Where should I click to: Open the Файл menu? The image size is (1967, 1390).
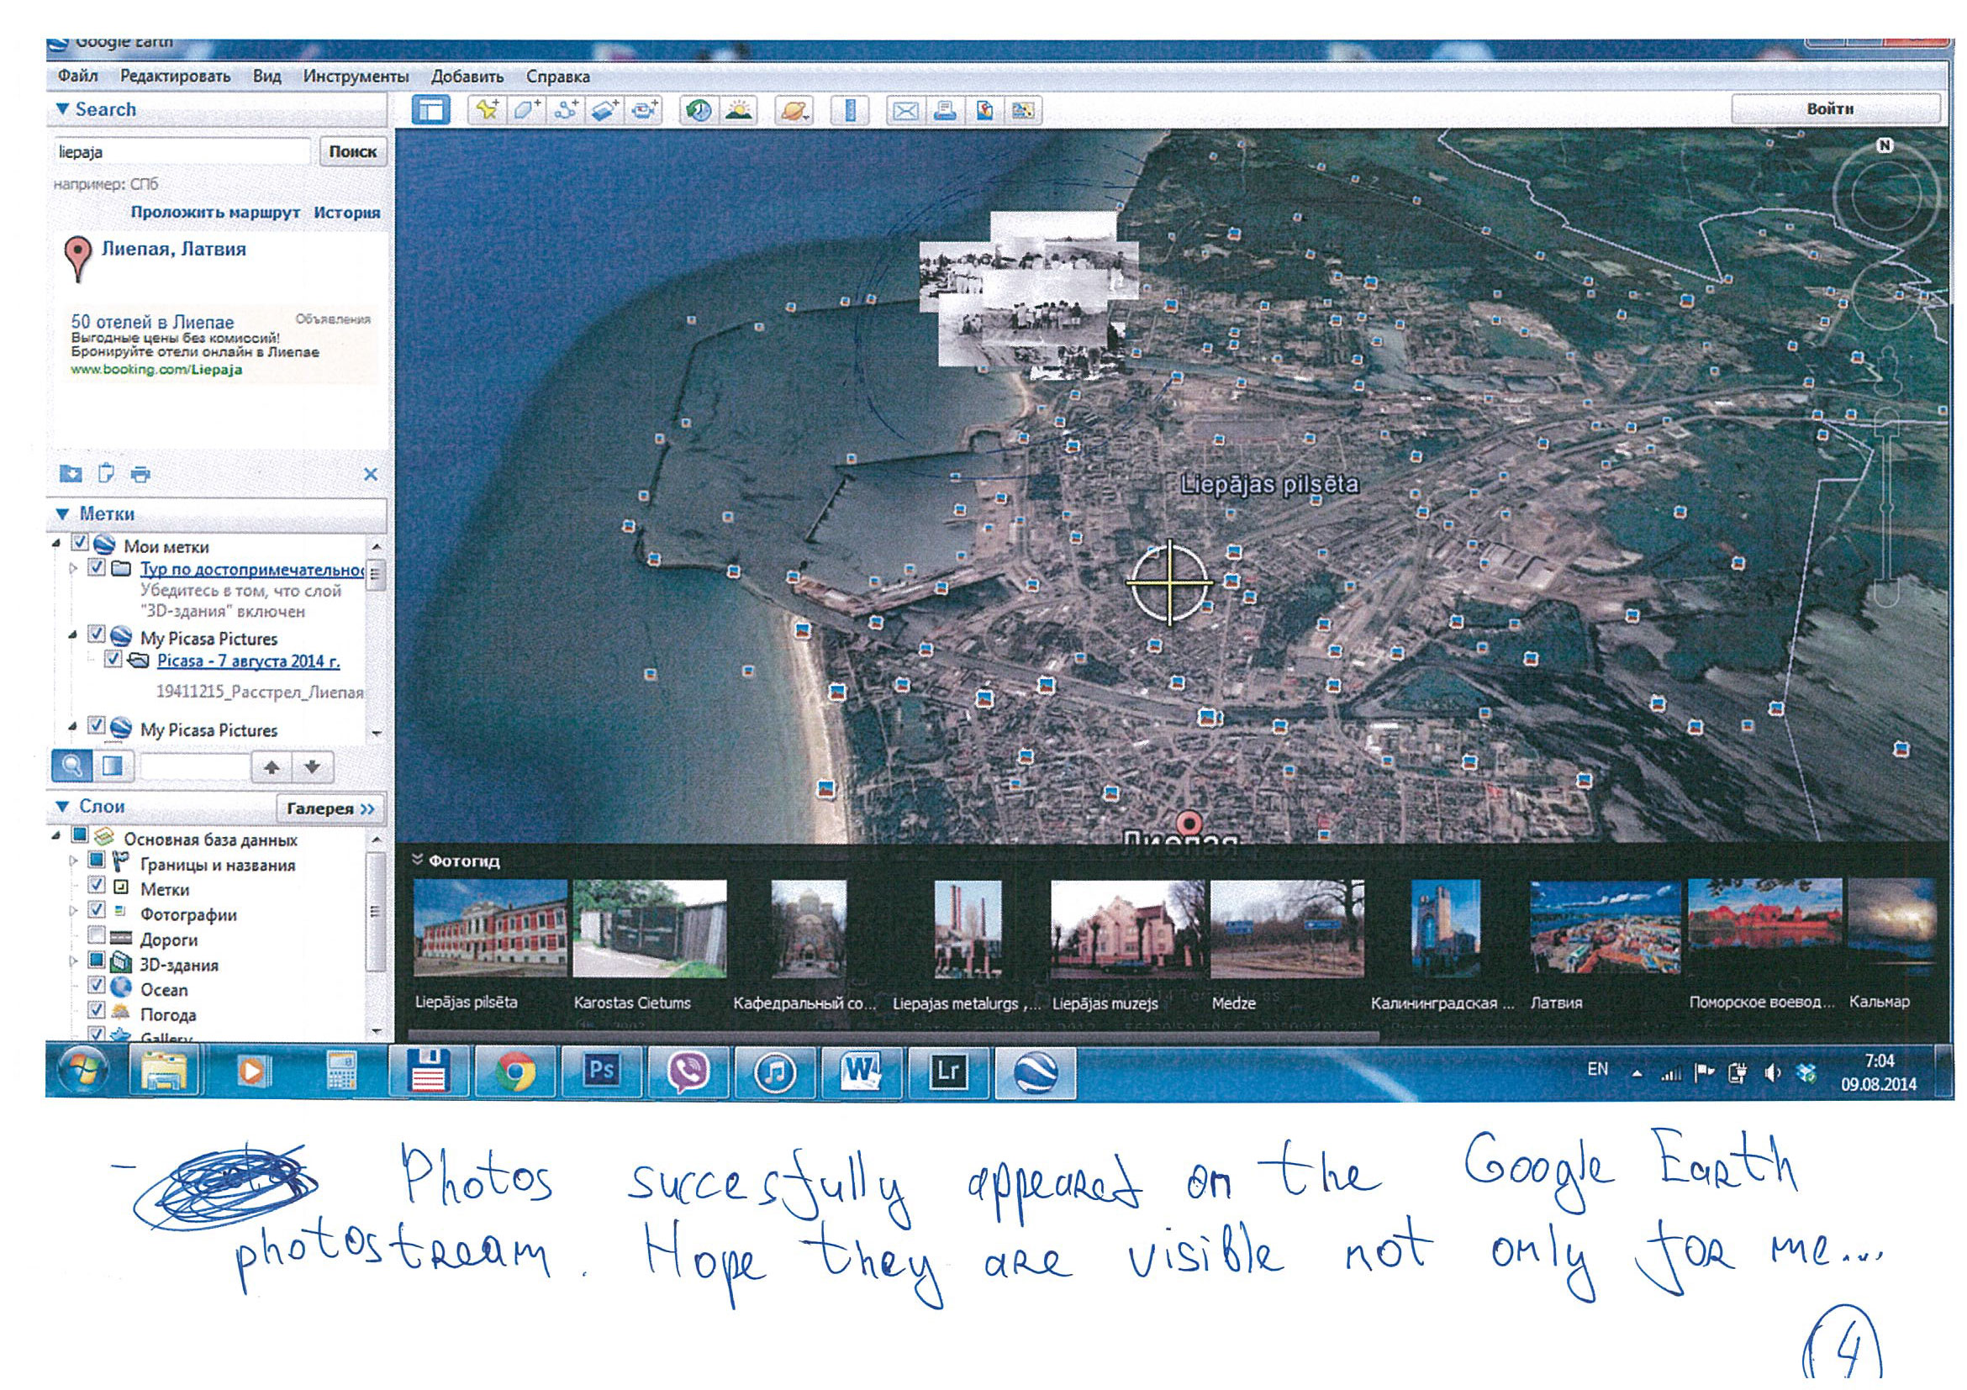pyautogui.click(x=78, y=76)
